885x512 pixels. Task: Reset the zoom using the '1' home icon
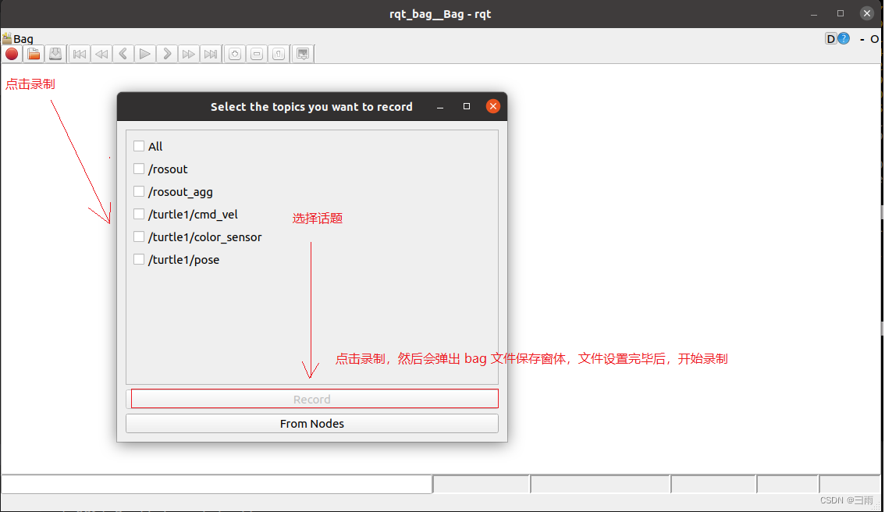tap(279, 54)
